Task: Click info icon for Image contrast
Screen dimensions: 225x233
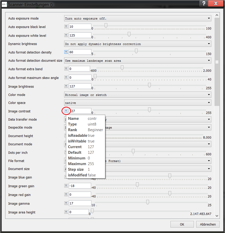Action: tap(66, 111)
